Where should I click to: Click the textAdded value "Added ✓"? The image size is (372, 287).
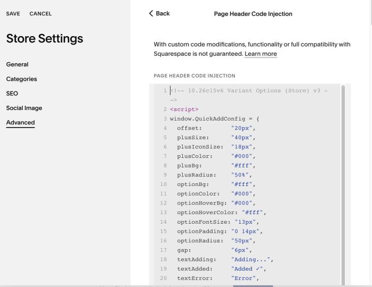tap(247, 269)
